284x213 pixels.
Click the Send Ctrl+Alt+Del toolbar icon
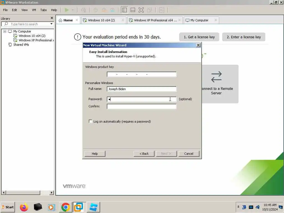83,10
